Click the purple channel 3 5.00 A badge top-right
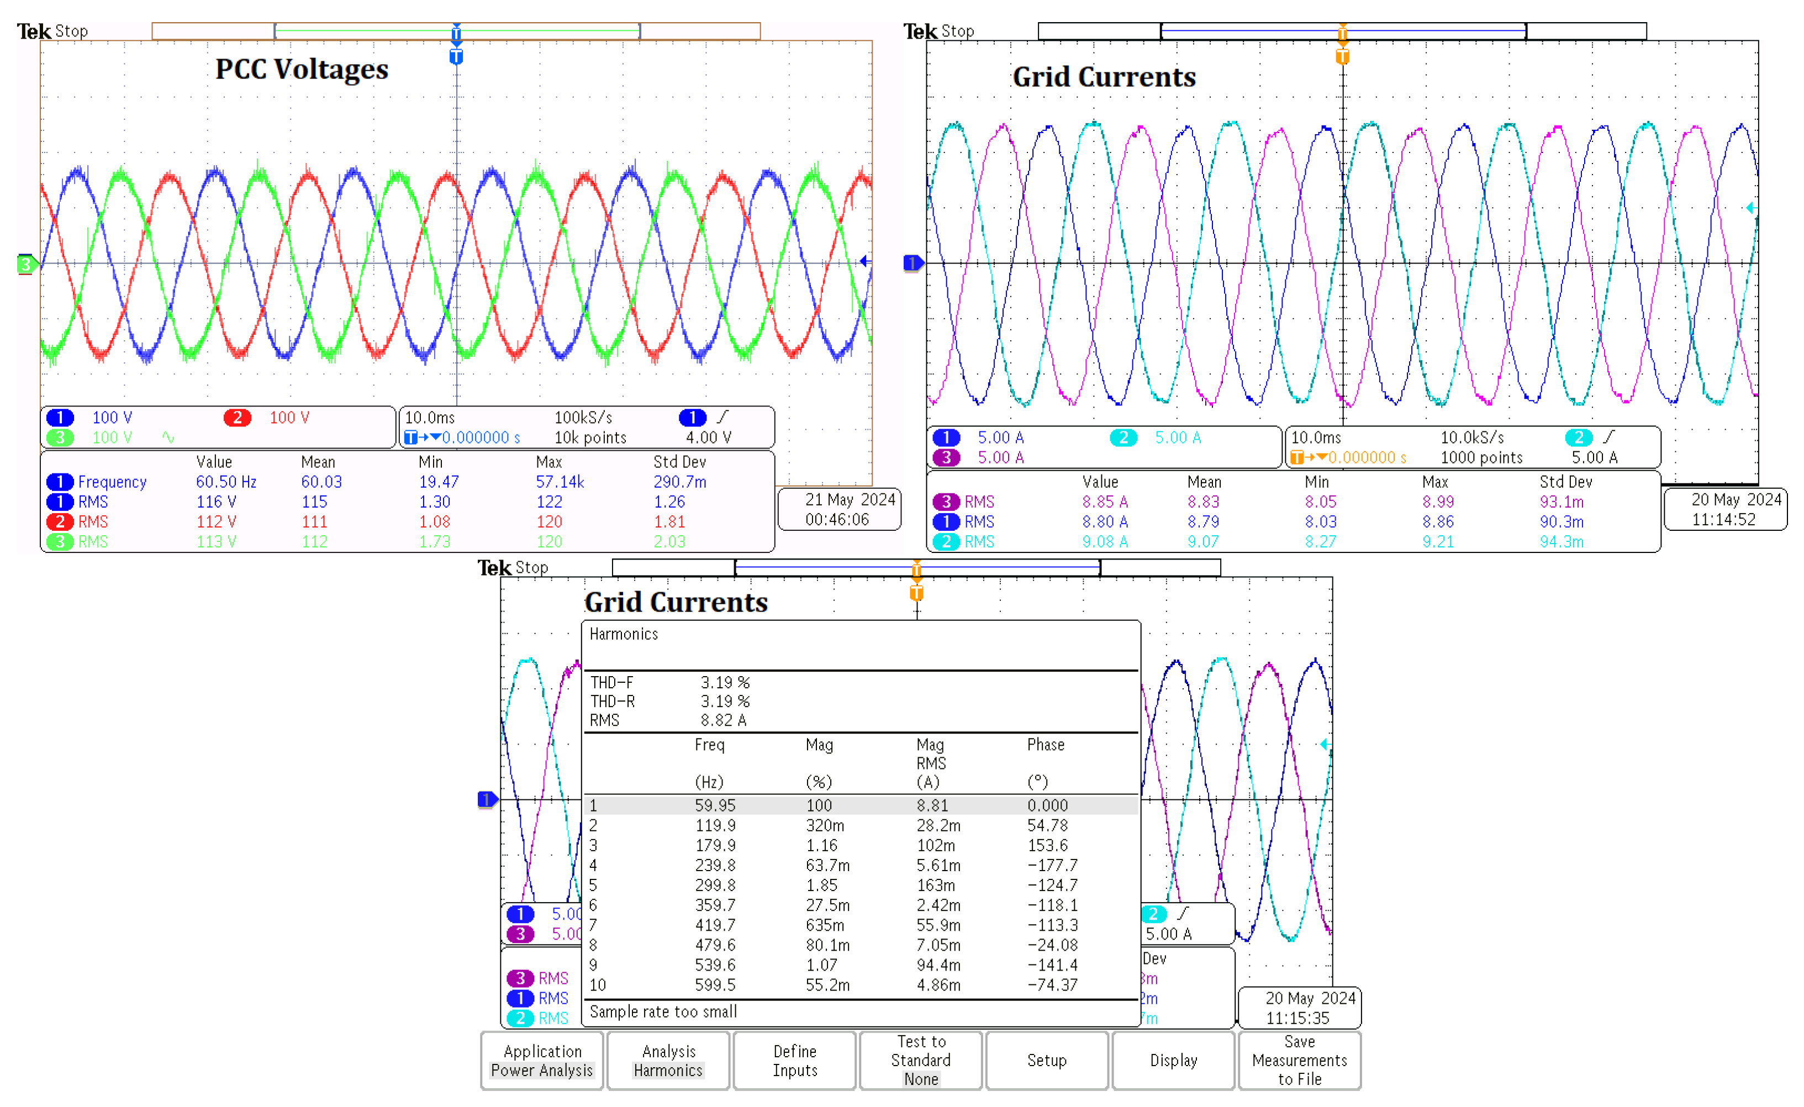Image resolution: width=1804 pixels, height=1107 pixels. pyautogui.click(x=946, y=457)
